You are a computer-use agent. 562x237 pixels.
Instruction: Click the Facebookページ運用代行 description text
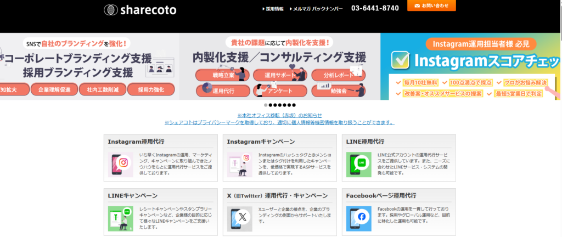(x=414, y=215)
